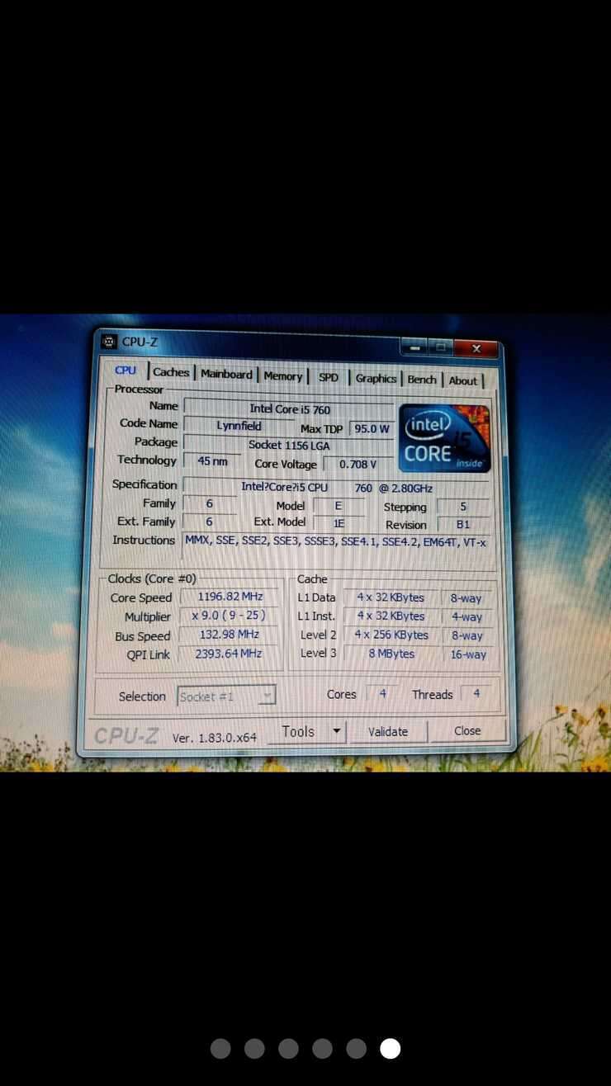Open the Socket #1 selection dropdown
The width and height of the screenshot is (611, 1086).
click(226, 696)
